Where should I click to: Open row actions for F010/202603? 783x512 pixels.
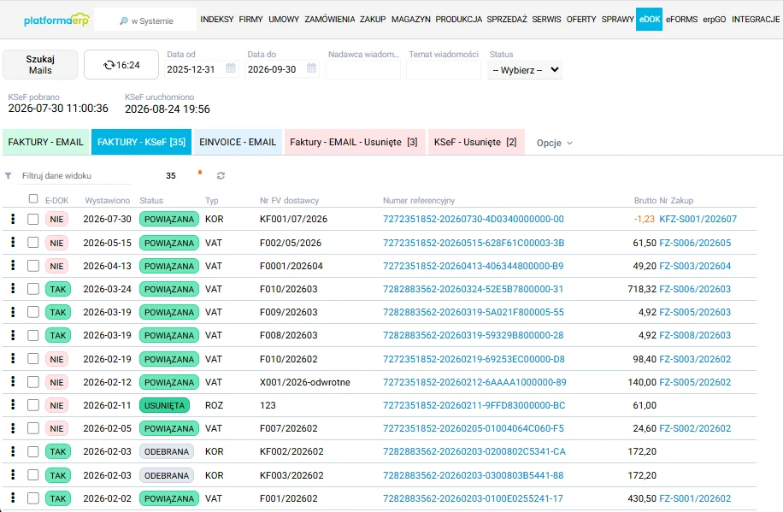coord(13,289)
